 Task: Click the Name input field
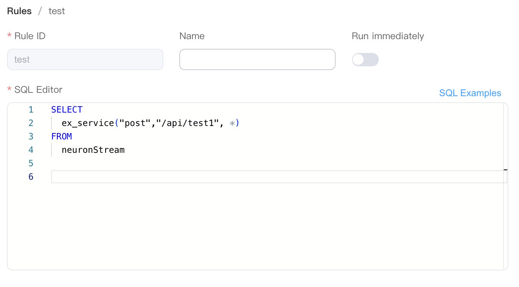[257, 60]
